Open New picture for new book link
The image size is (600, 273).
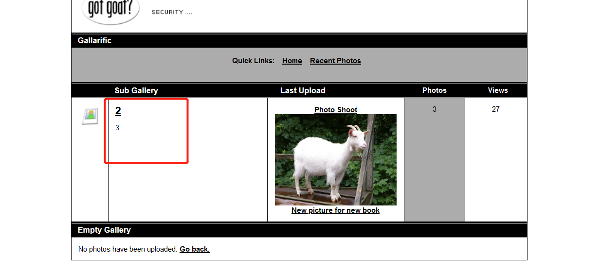(335, 210)
